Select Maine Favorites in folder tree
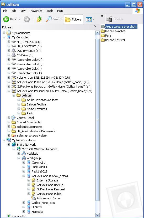This screenshot has width=144, height=218. pos(37,109)
